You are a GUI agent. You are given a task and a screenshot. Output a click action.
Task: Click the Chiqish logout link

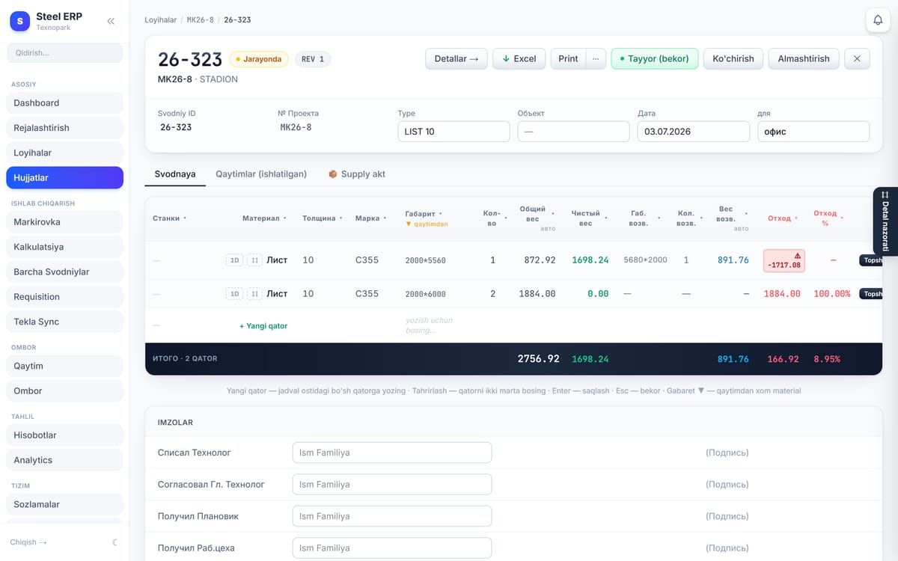pyautogui.click(x=28, y=542)
